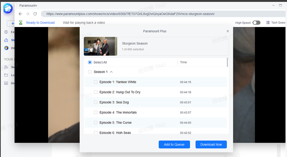
Task: Click the green hourglass status icon
Action: coord(21,22)
